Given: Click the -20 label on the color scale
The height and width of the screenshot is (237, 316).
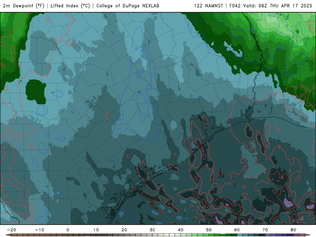Looking at the screenshot, I should [11, 230].
